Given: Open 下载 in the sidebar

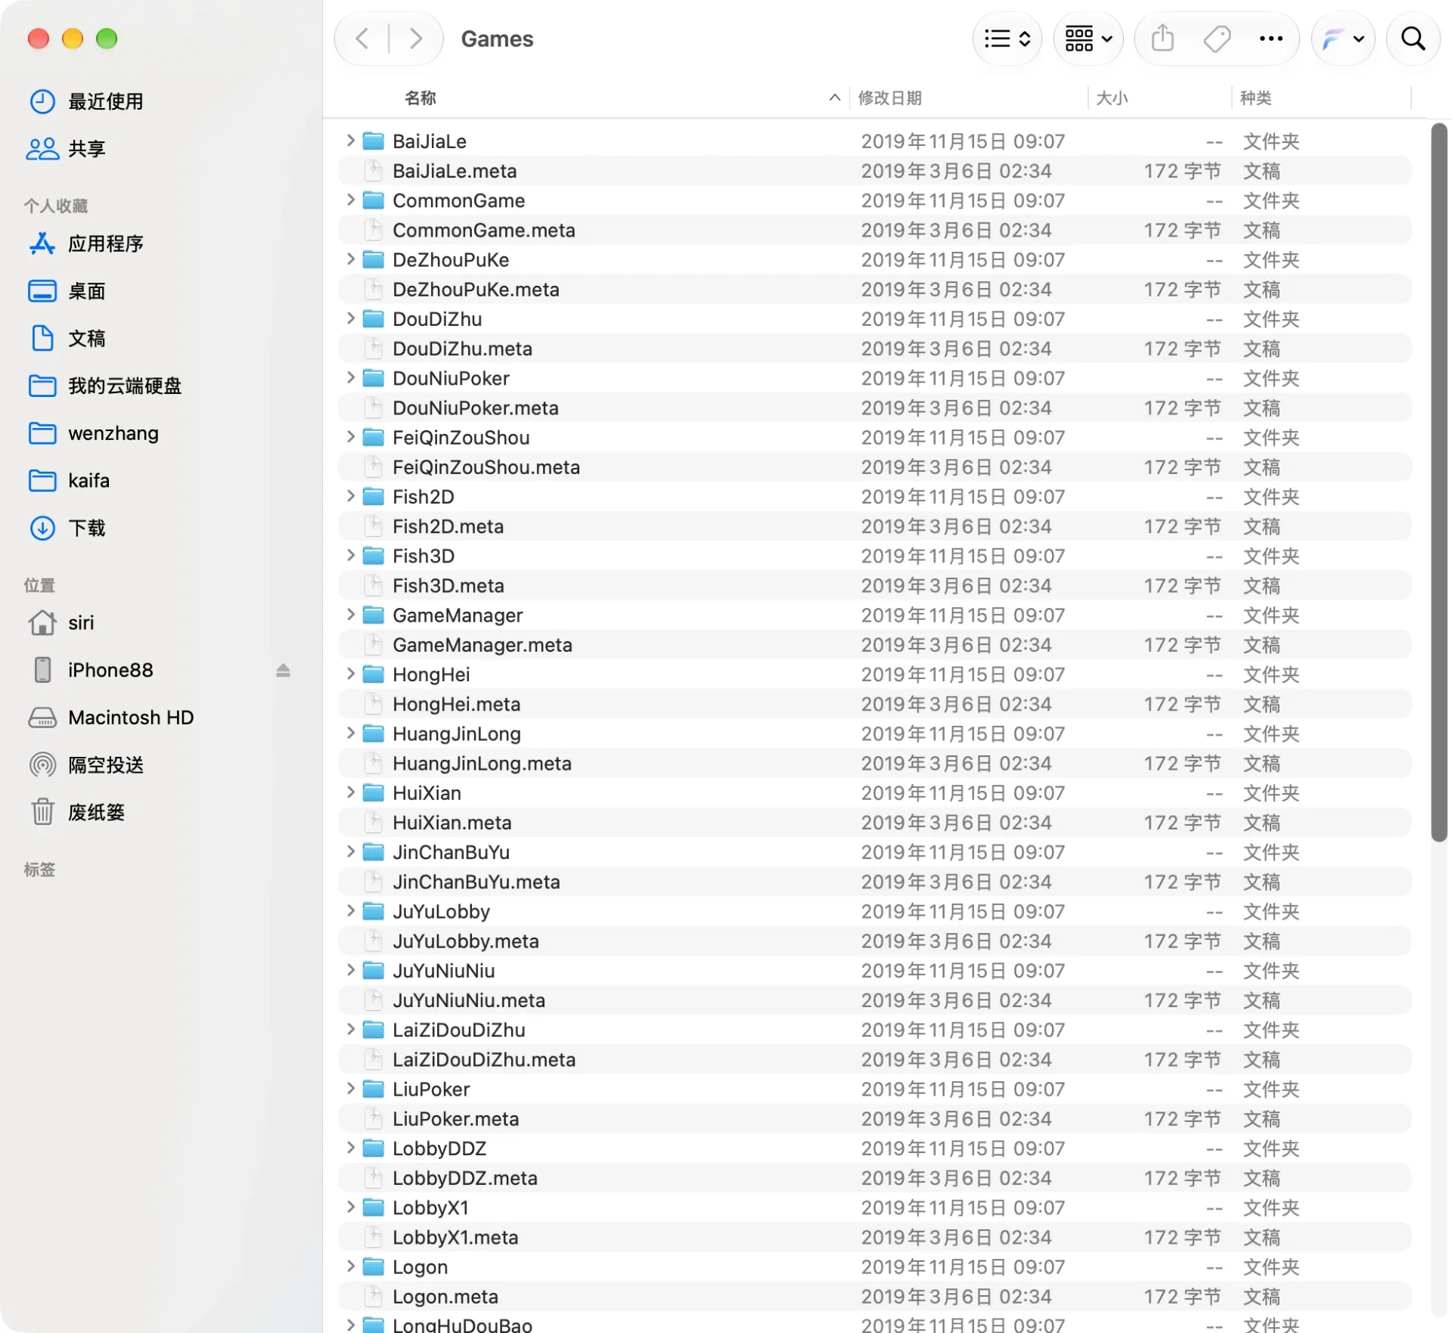Looking at the screenshot, I should (x=86, y=529).
